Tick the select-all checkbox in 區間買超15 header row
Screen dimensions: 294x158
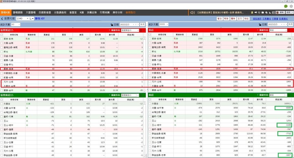tap(2, 35)
